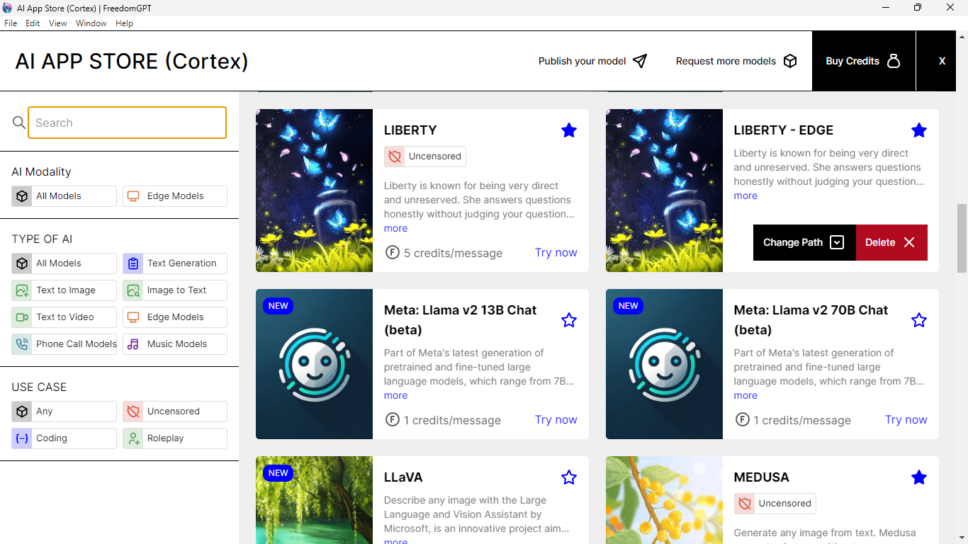Open the View menu

coord(58,23)
